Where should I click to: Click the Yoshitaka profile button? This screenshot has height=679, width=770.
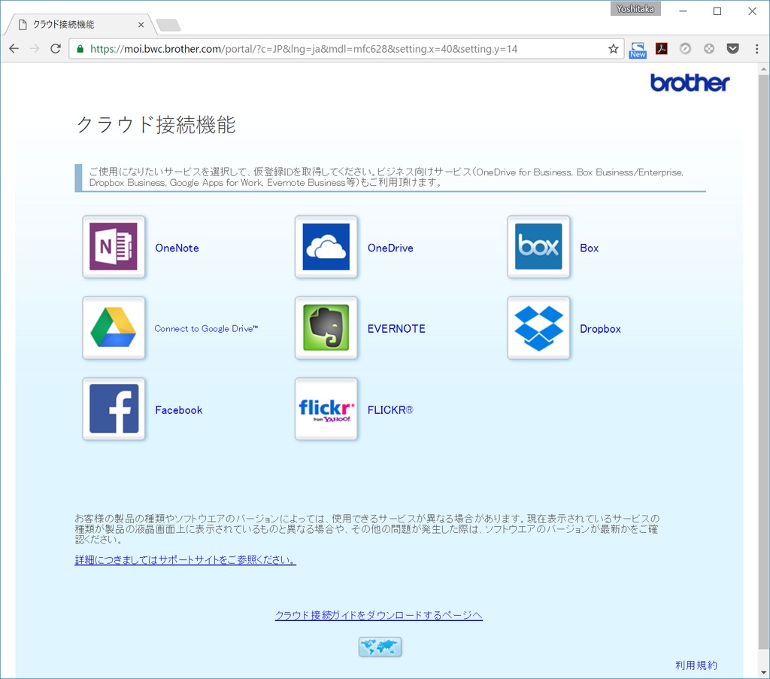pyautogui.click(x=635, y=9)
